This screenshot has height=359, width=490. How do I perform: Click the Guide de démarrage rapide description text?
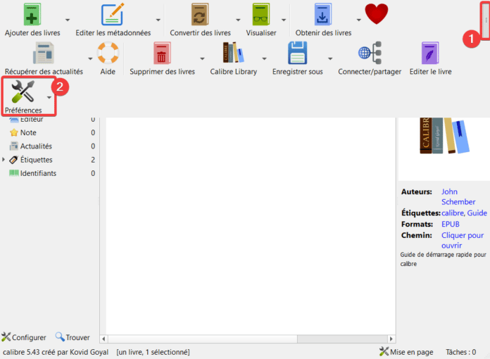tap(443, 259)
